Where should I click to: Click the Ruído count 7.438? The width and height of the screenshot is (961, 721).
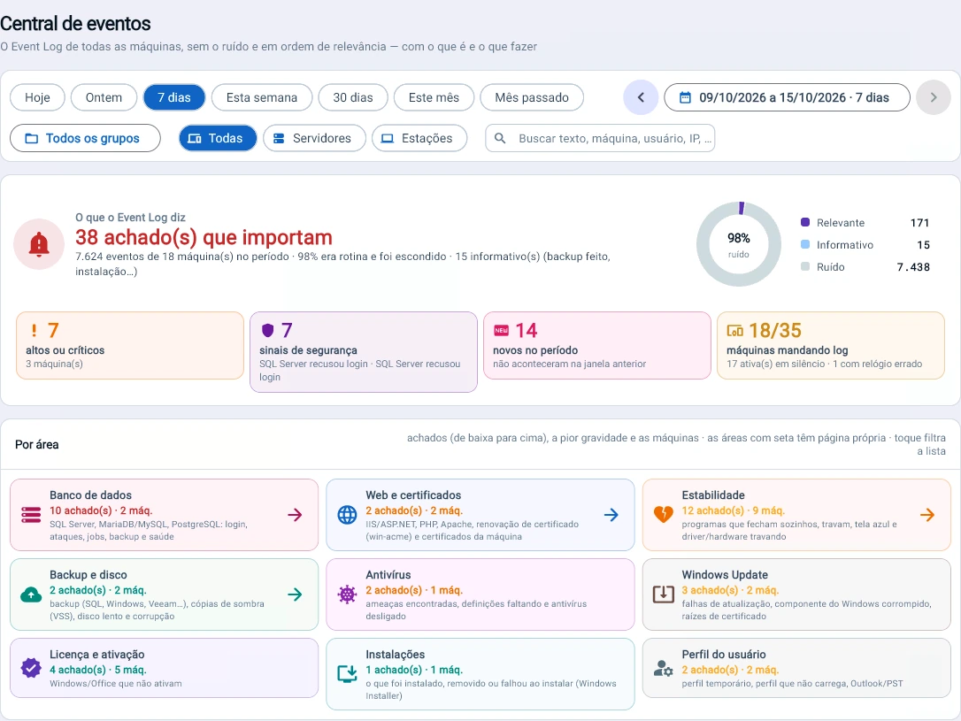913,266
